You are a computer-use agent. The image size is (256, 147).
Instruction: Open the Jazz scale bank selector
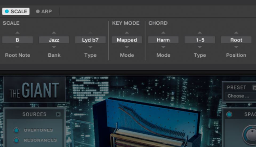[54, 40]
